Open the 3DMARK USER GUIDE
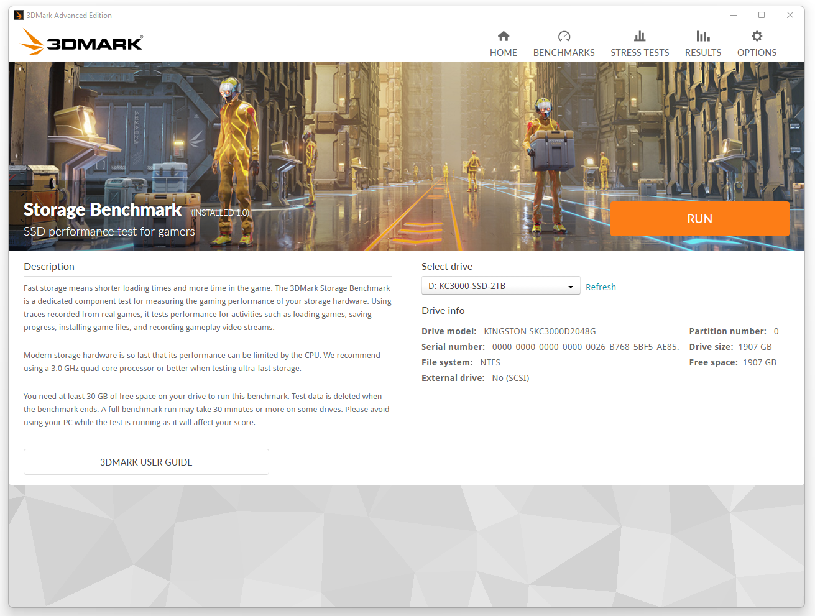The image size is (815, 616). 146,462
